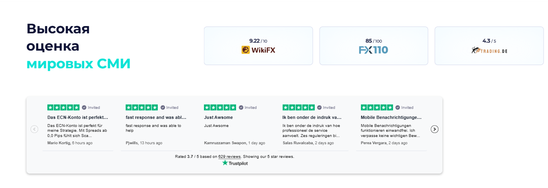Image resolution: width=548 pixels, height=188 pixels.
Task: Click Invited badge on Just Awsome review
Action: point(248,108)
